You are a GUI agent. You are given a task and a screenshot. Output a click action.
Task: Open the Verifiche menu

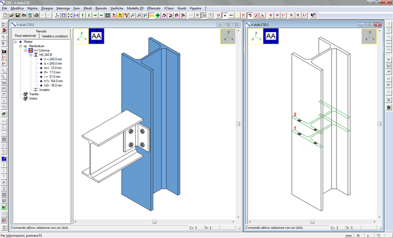pyautogui.click(x=117, y=8)
